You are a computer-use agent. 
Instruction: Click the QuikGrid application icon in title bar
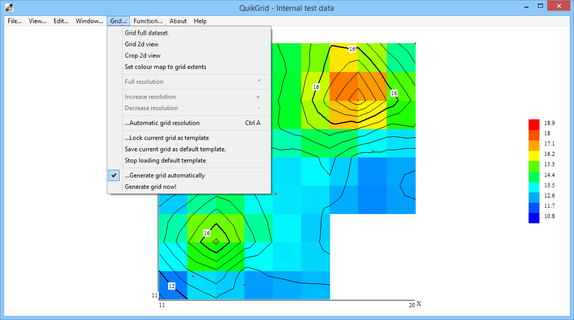tap(9, 7)
